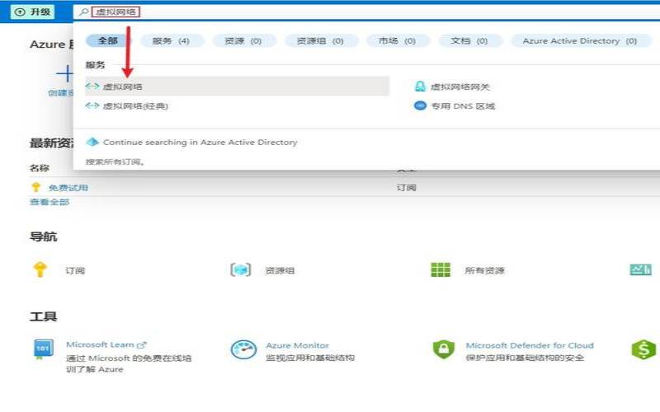Click the green dollar cost management icon
Viewport: 660px width, 412px height.
point(643,349)
